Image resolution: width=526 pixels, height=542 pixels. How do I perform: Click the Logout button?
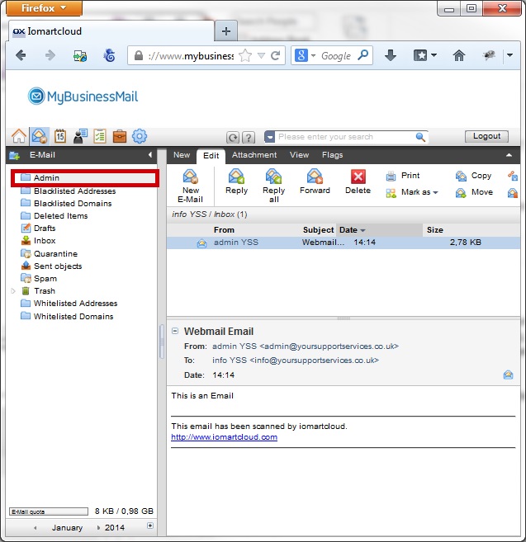tap(486, 136)
